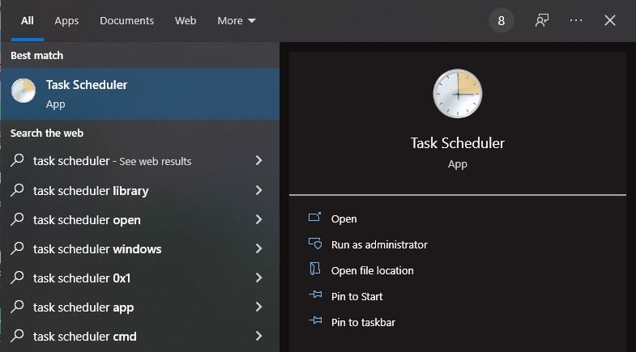Click search icon beside 'task scheduler app'
Image resolution: width=636 pixels, height=352 pixels.
pos(18,306)
